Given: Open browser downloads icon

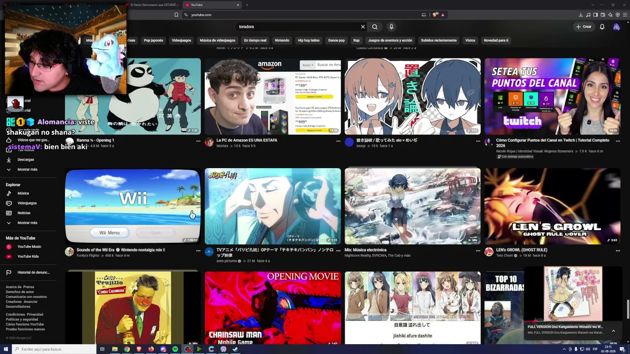Looking at the screenshot, I should [581, 15].
